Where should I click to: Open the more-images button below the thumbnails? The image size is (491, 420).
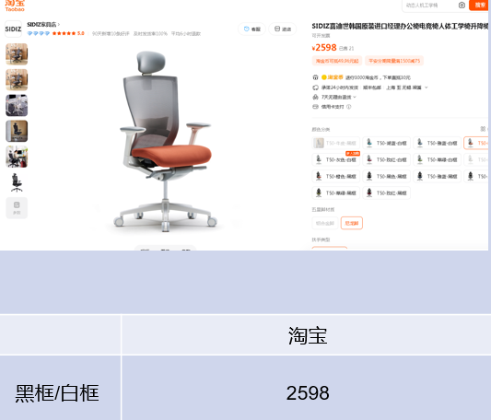coord(17,208)
